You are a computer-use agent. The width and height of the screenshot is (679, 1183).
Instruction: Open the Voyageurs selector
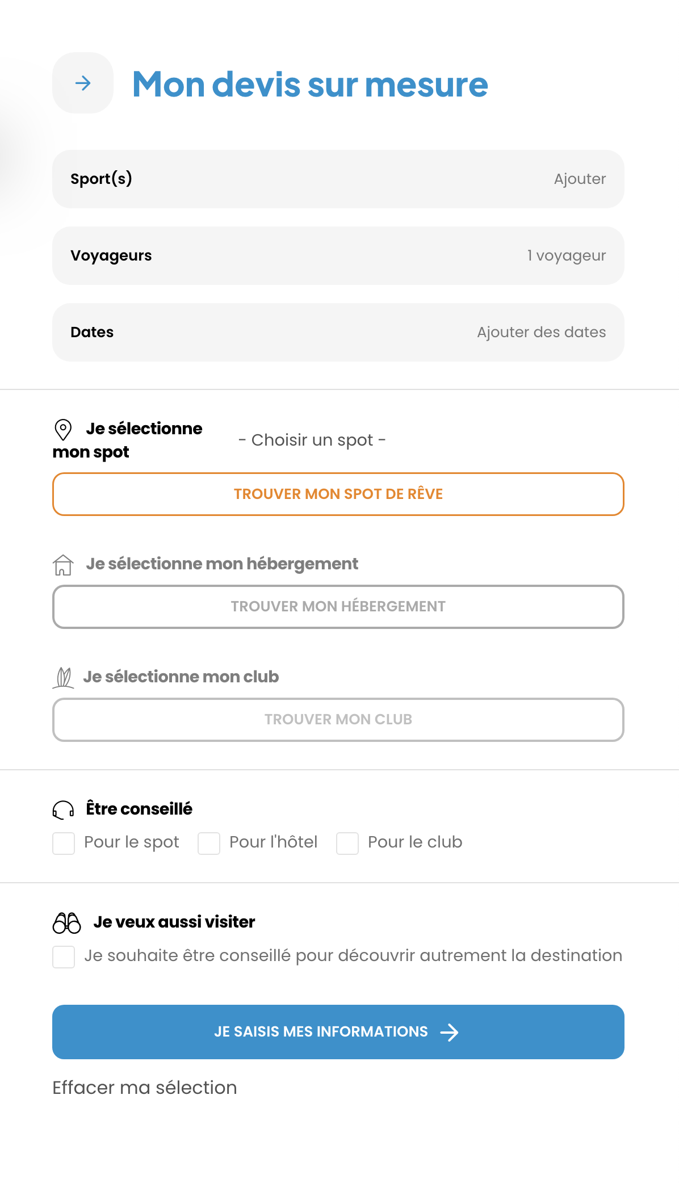pyautogui.click(x=338, y=256)
